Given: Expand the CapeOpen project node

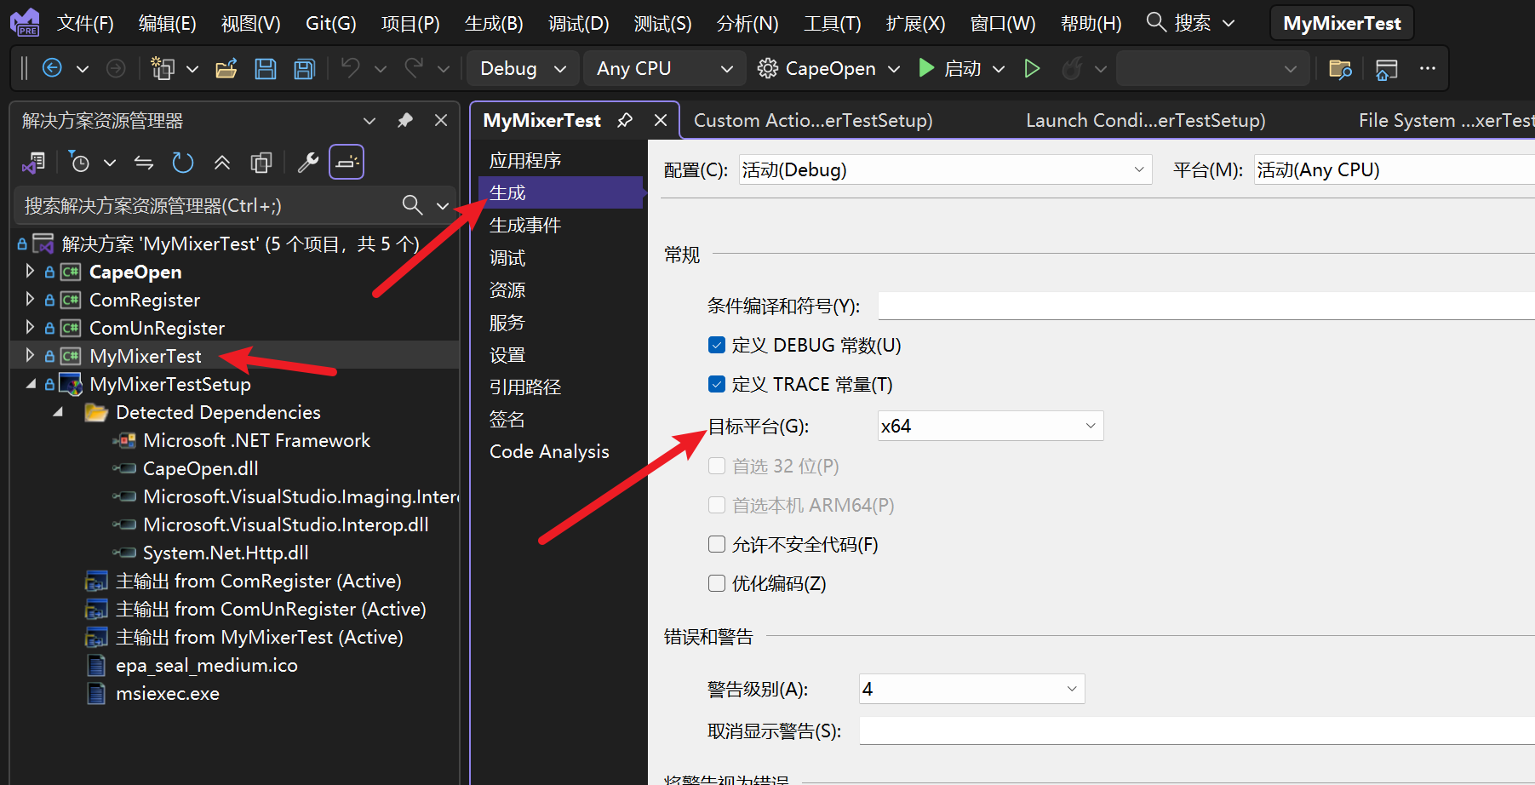Looking at the screenshot, I should [x=30, y=272].
